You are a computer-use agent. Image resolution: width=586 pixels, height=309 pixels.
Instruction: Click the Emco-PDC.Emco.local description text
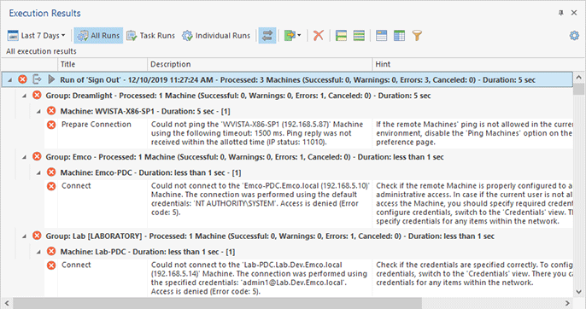tap(260, 199)
